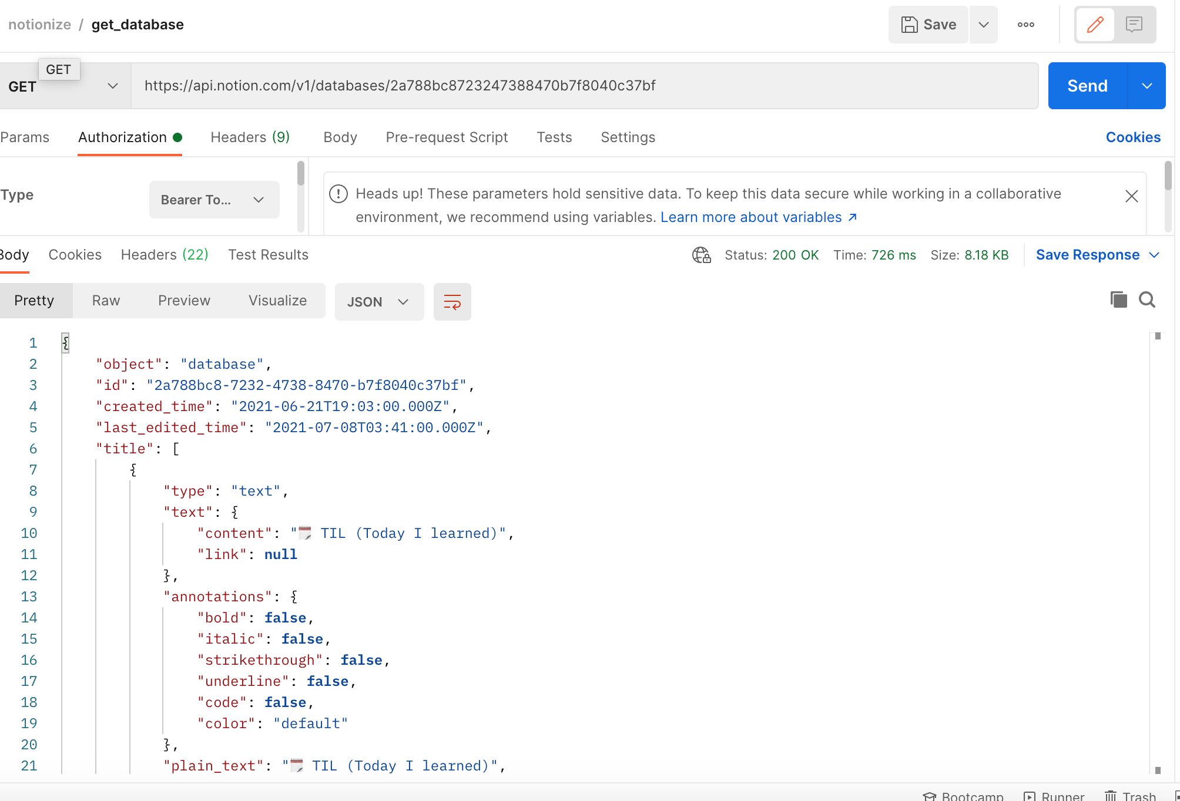Click the wrap lines icon button
This screenshot has height=801, width=1180.
coord(452,302)
